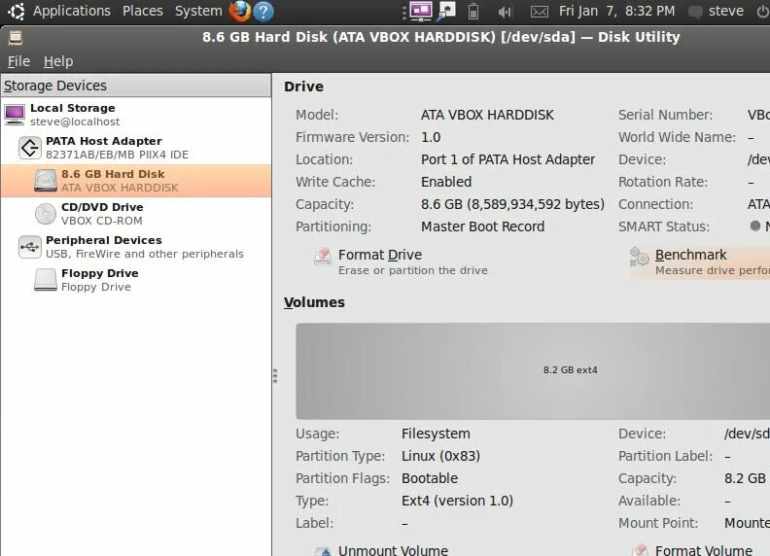Click the Benchmark gears icon
The image size is (770, 556).
[640, 257]
